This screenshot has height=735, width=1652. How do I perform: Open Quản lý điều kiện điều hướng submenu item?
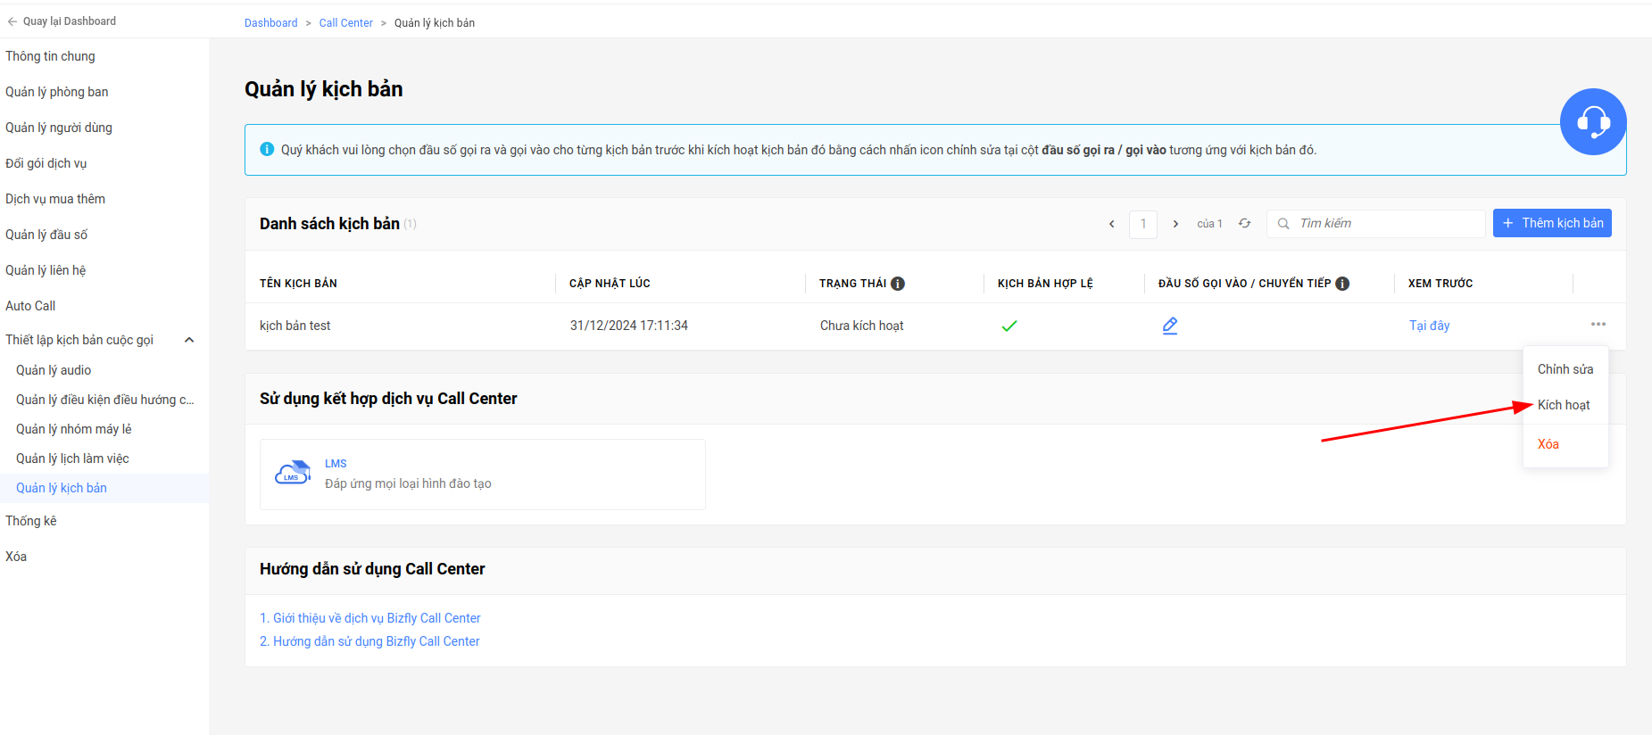point(104,400)
